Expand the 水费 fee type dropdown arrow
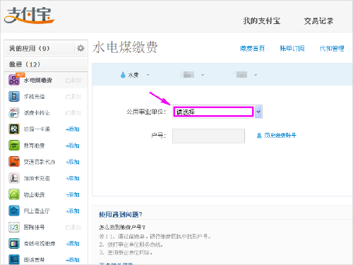The width and height of the screenshot is (353, 265). coord(148,75)
